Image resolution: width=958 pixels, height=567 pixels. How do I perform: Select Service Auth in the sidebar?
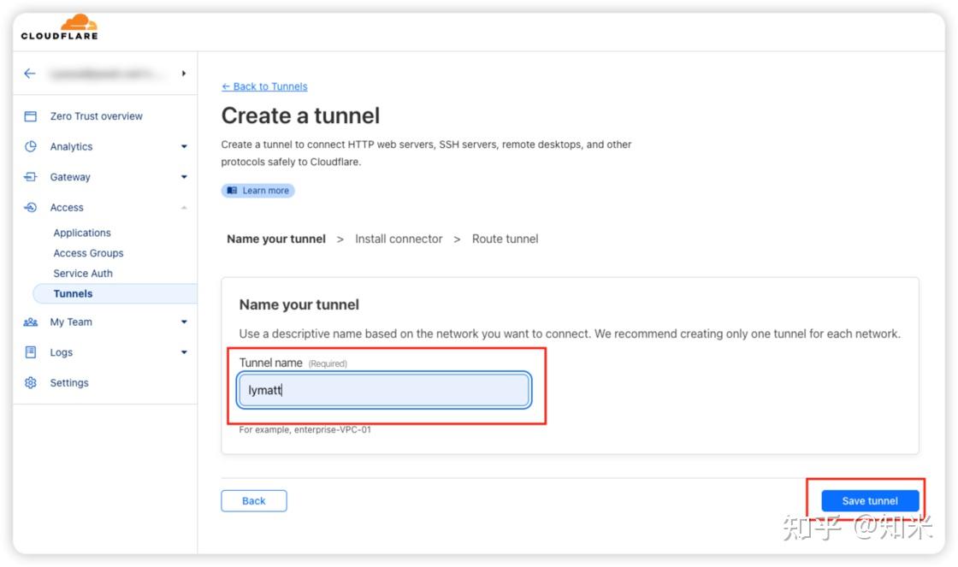pos(83,273)
